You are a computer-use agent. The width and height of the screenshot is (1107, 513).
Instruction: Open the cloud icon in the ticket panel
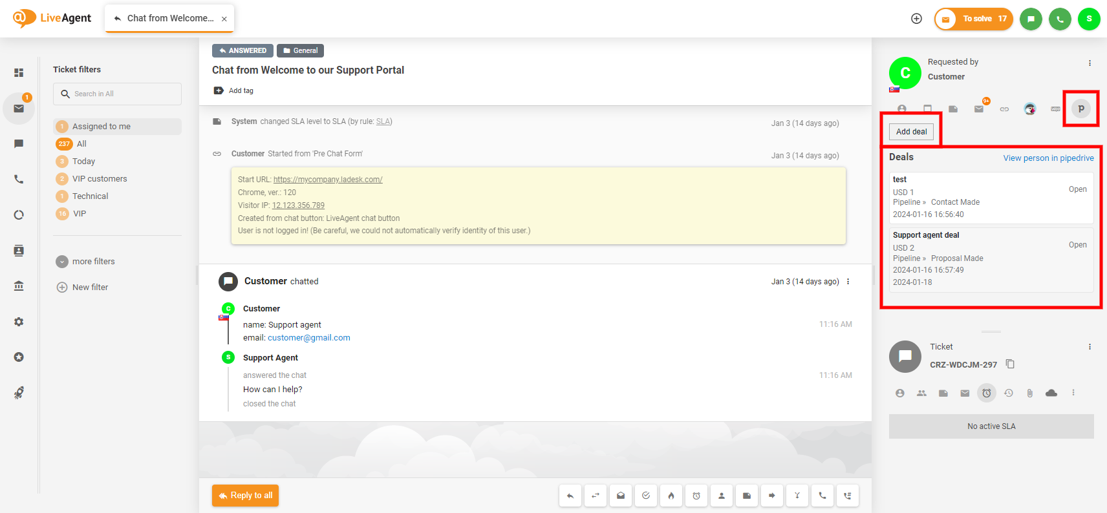1051,393
